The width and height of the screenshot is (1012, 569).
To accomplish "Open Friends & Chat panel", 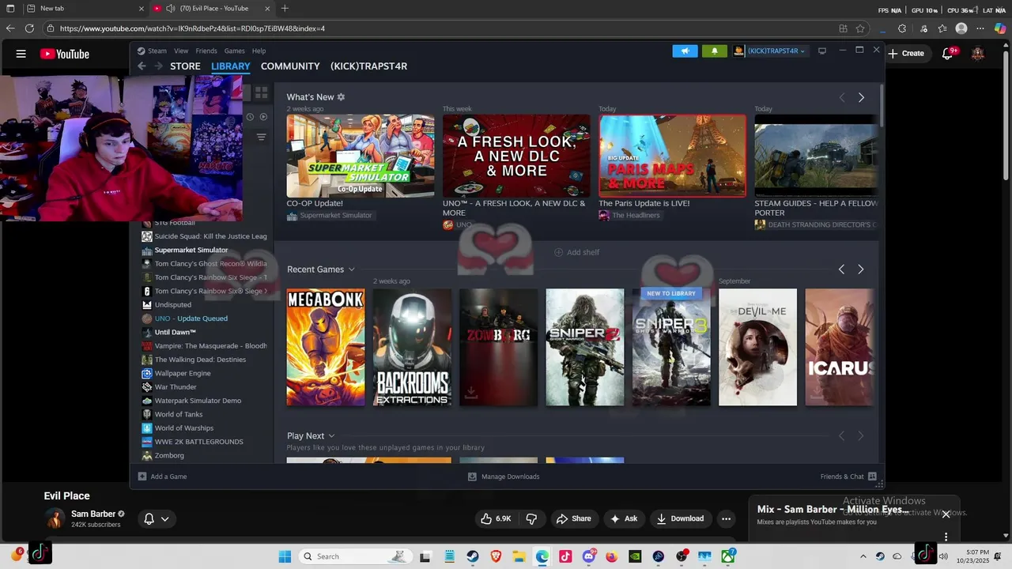I will coord(848,477).
